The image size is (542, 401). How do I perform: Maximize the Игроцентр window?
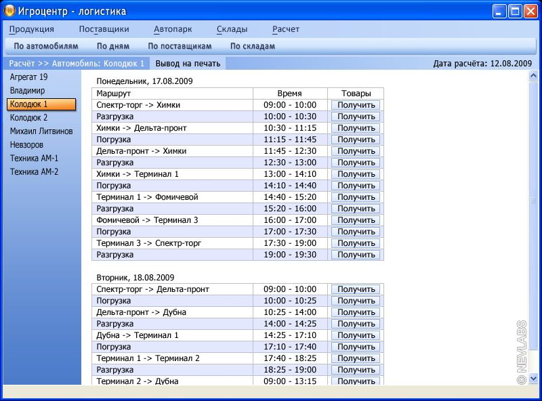point(515,11)
